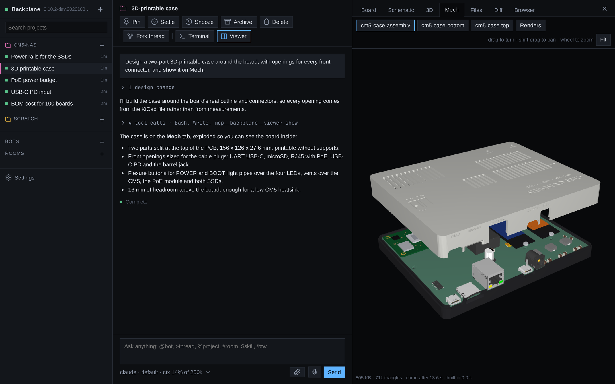
Task: Click the microphone voice input icon
Action: pyautogui.click(x=315, y=372)
